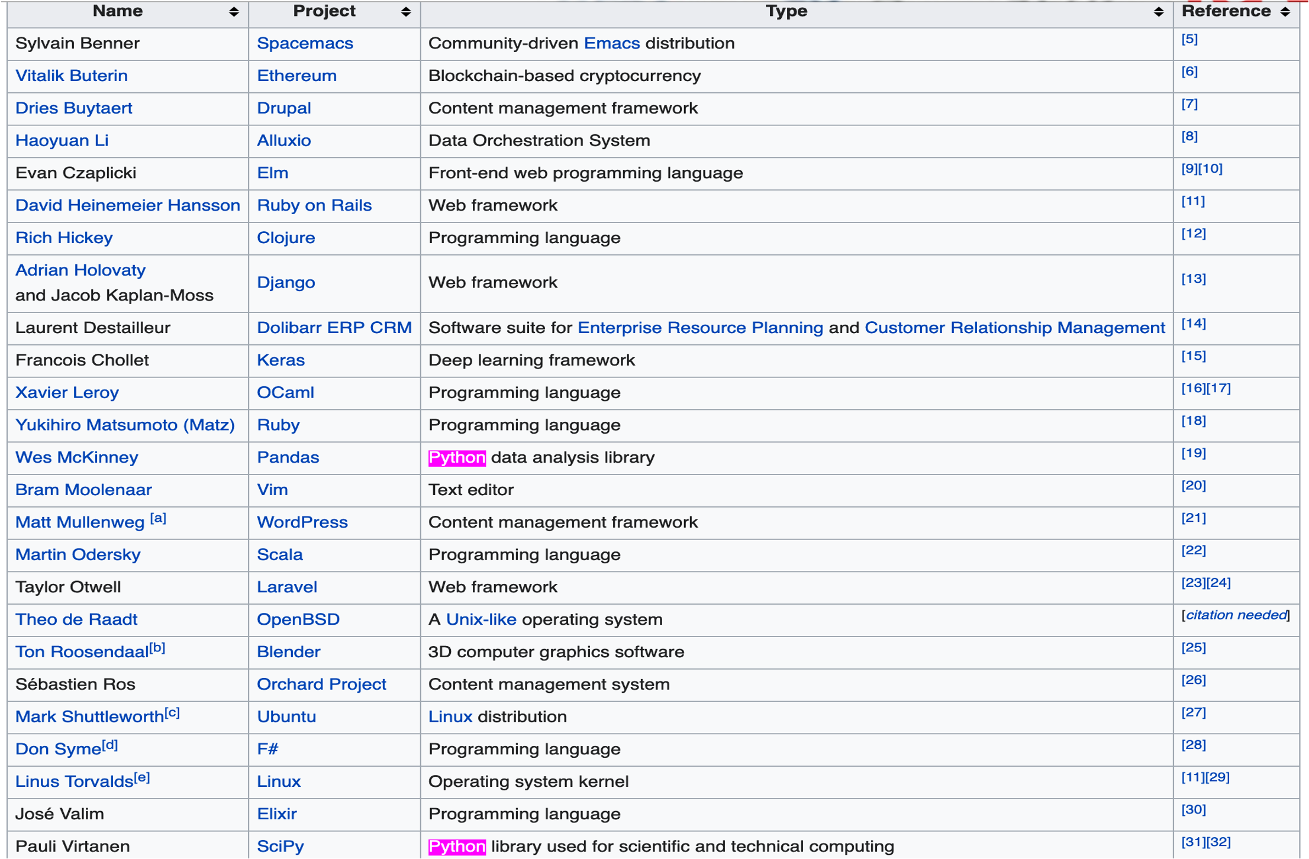Jump to reference [20] for Vim
1309x859 pixels.
[x=1193, y=486]
